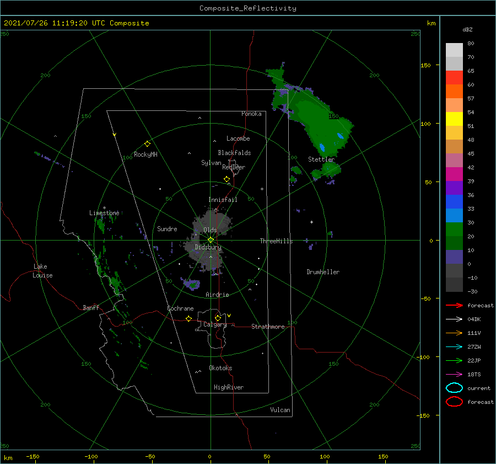
Task: Click the red 60 dBZ color swatch
Action: [454, 78]
